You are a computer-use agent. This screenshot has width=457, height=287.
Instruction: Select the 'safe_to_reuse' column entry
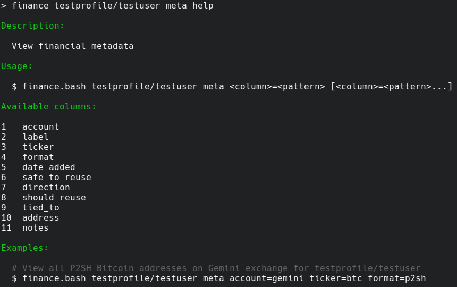(56, 178)
